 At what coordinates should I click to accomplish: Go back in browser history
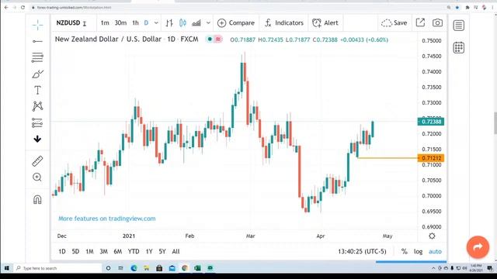[6, 7]
